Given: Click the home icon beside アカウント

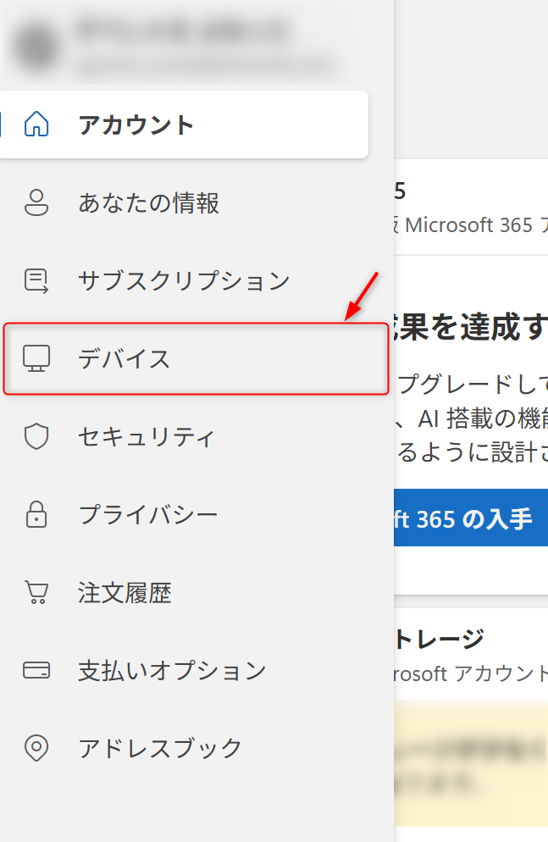Looking at the screenshot, I should [36, 125].
